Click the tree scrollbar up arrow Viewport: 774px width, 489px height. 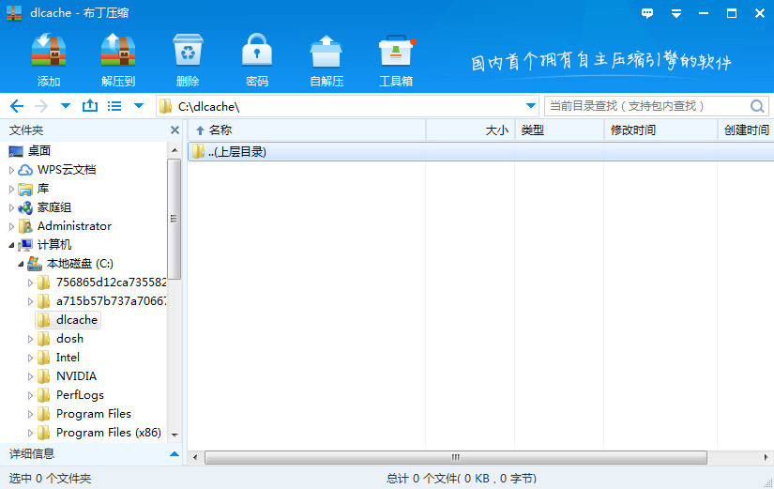point(175,149)
